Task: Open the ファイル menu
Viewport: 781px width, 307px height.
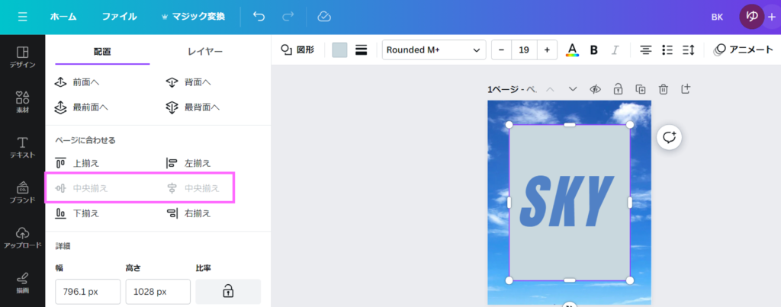Action: pyautogui.click(x=119, y=17)
